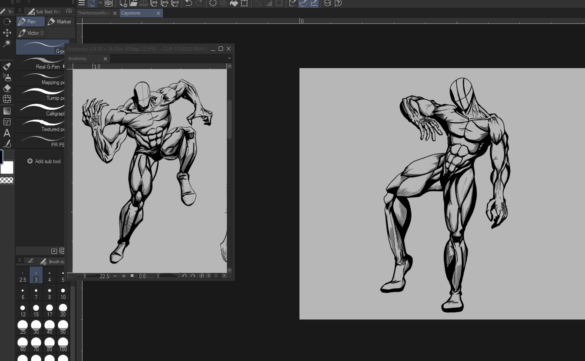Open the main hamburger menu in top toolbar
Image resolution: width=585 pixels, height=361 pixels.
[81, 3]
